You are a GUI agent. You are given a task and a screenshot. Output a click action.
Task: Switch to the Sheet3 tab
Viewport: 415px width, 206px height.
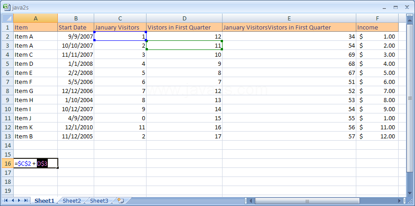[x=99, y=201]
